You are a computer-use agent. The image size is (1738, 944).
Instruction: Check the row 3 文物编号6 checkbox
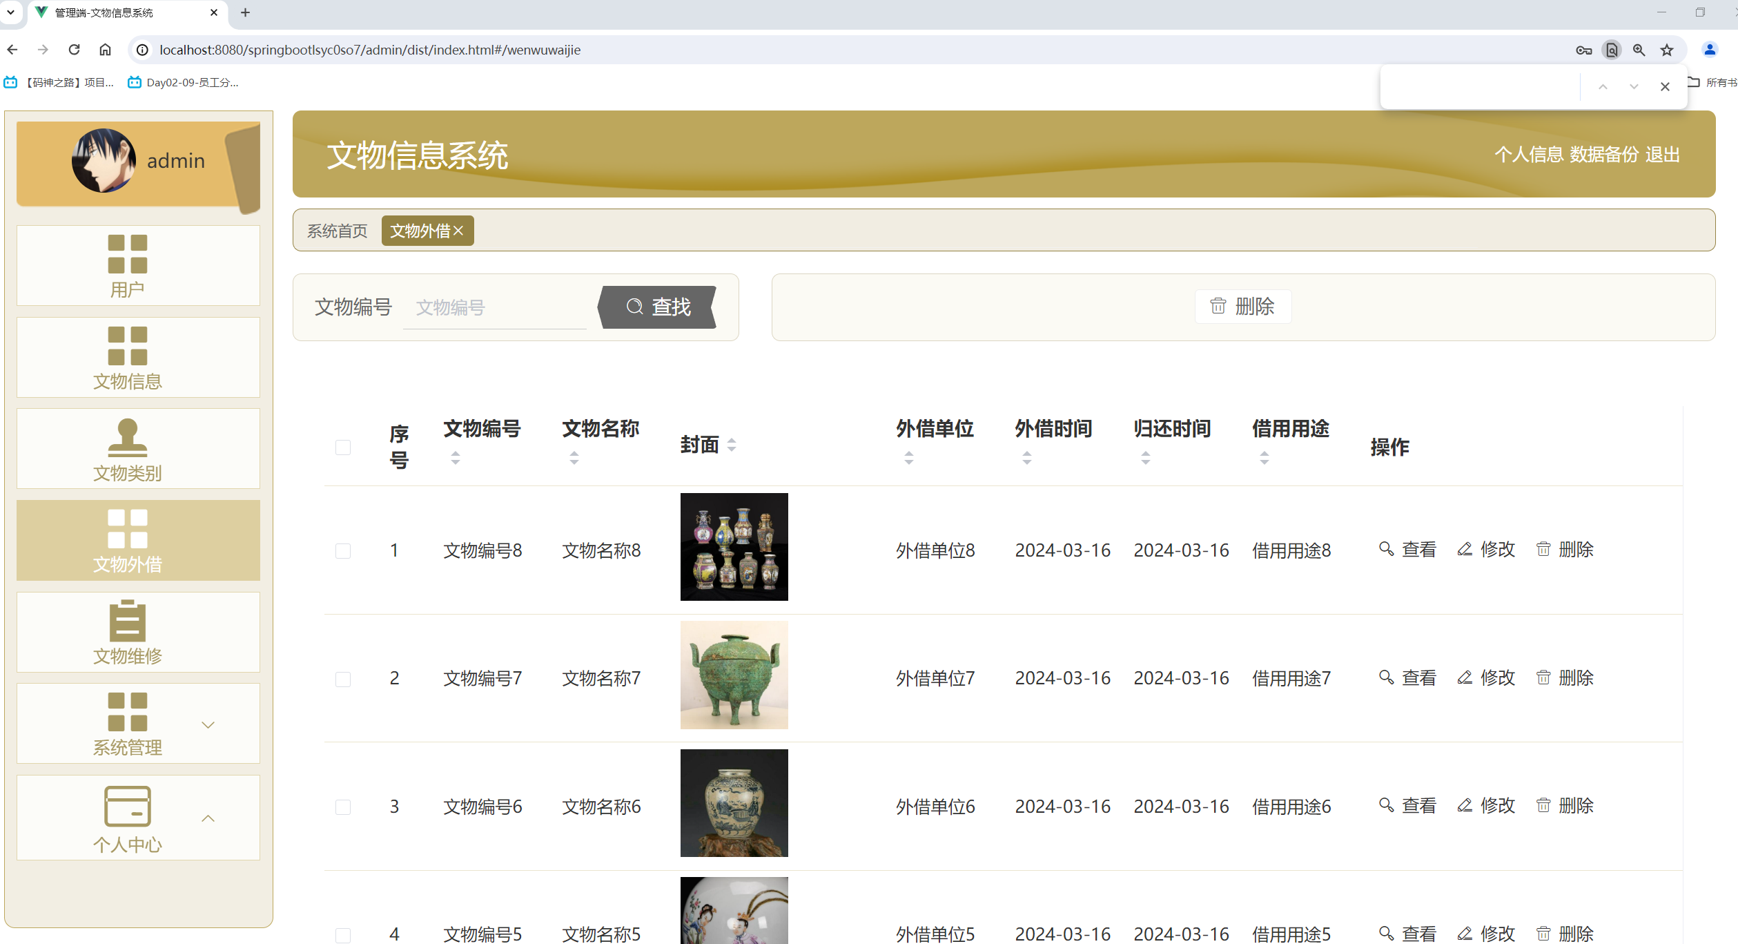pyautogui.click(x=343, y=807)
